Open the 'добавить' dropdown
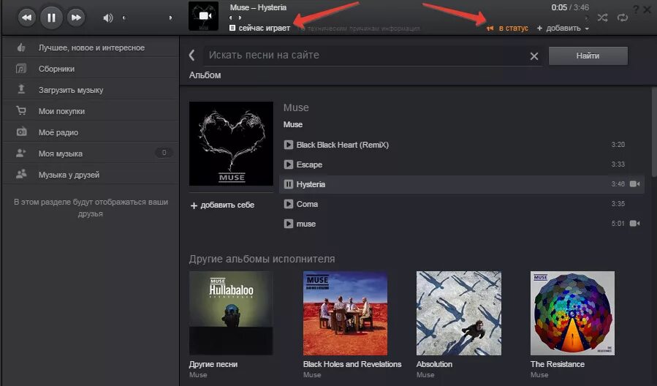The image size is (657, 386). [x=563, y=28]
